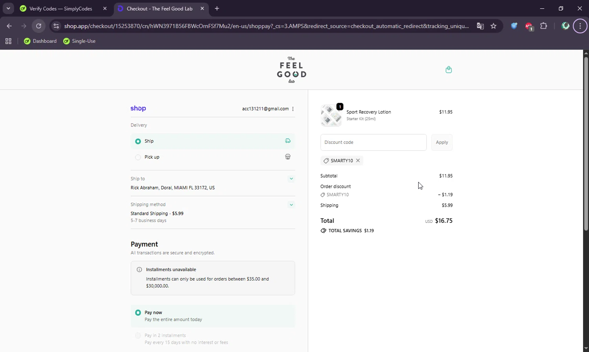Click the Installments unavailable info icon

click(139, 269)
